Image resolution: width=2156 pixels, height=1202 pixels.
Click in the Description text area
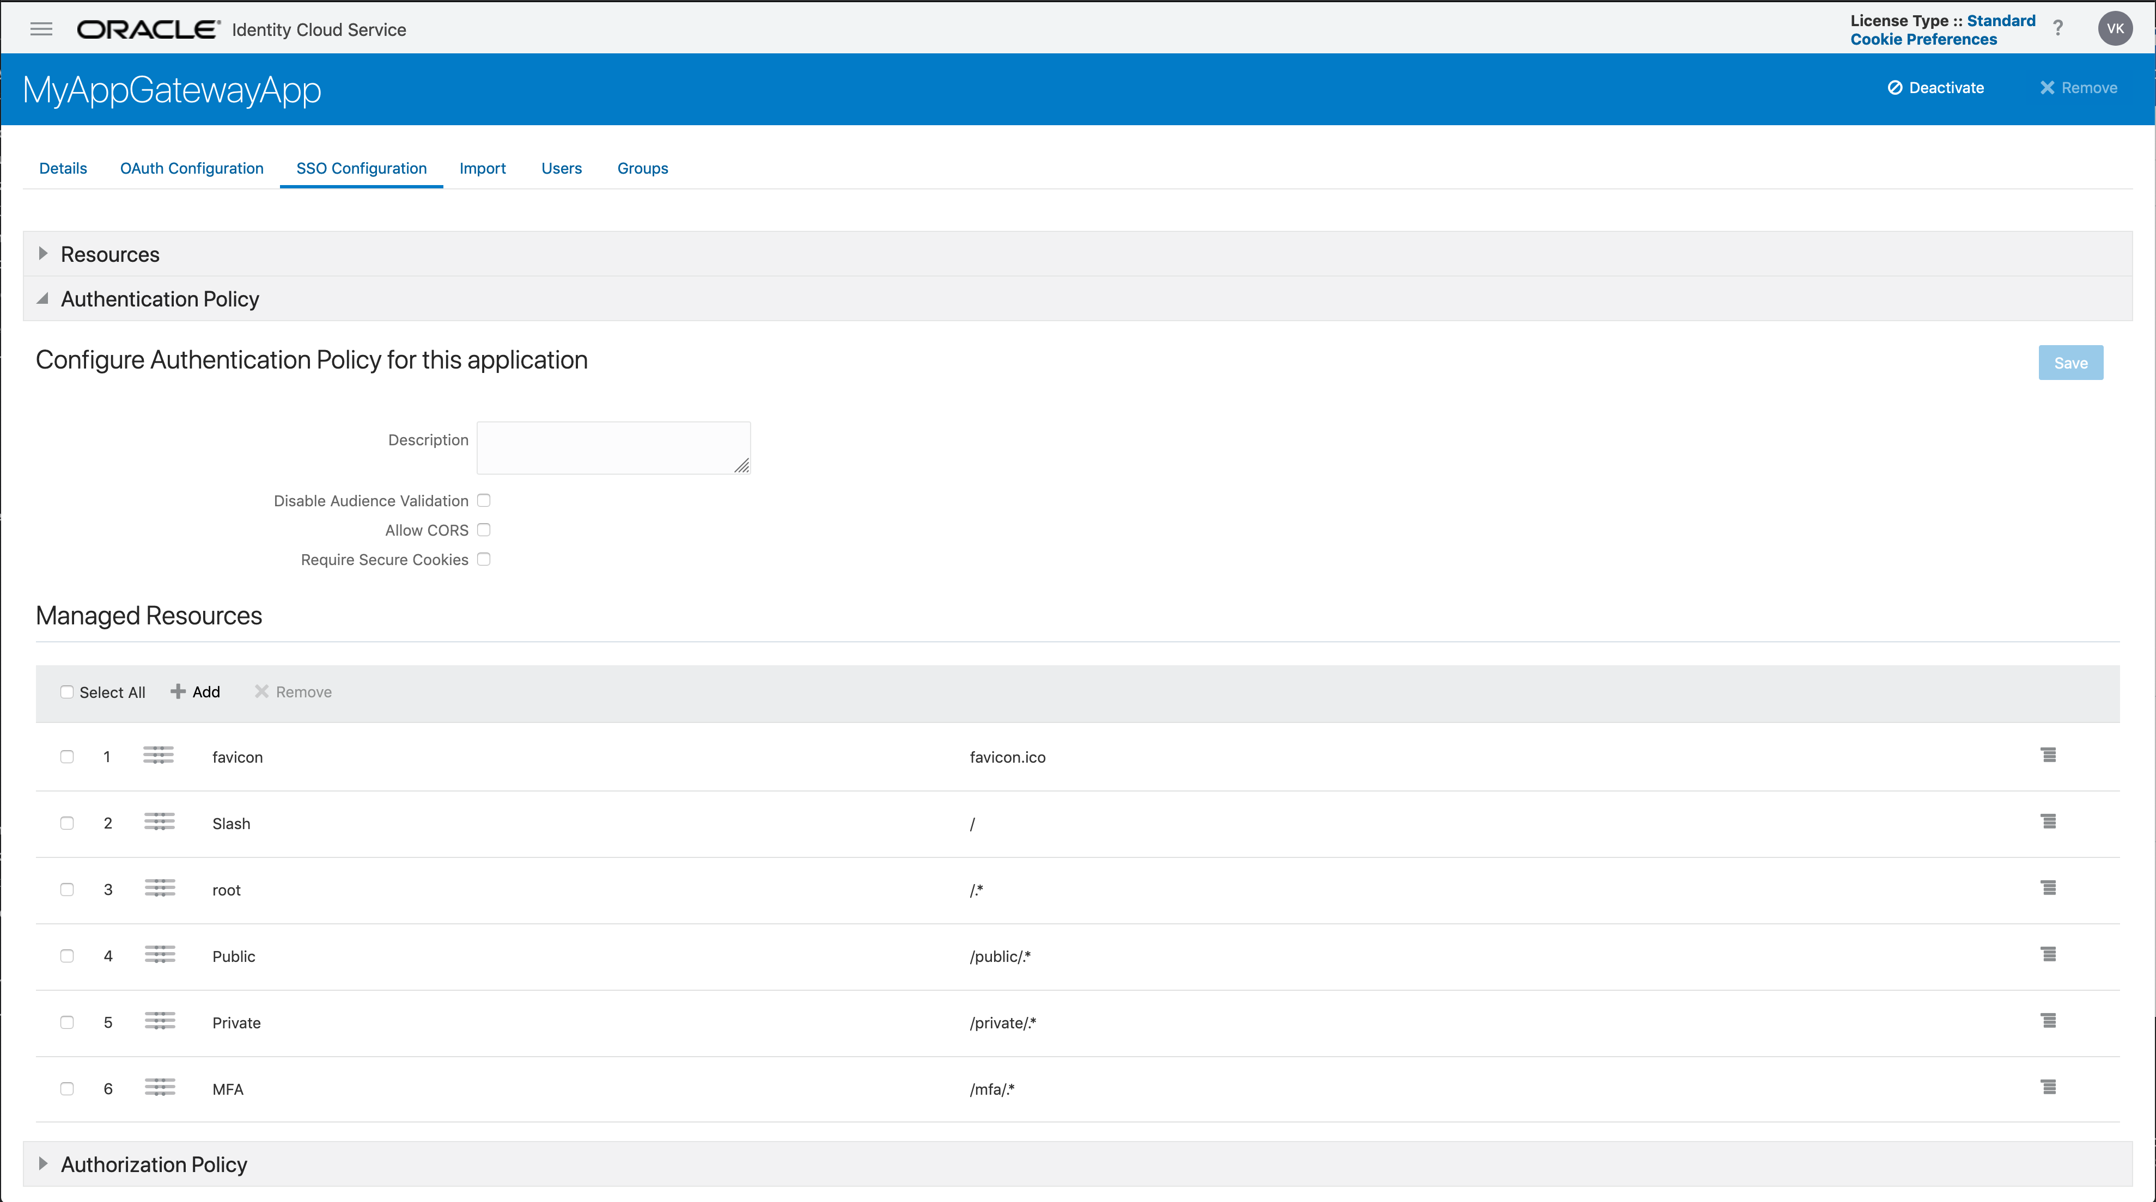click(x=613, y=447)
